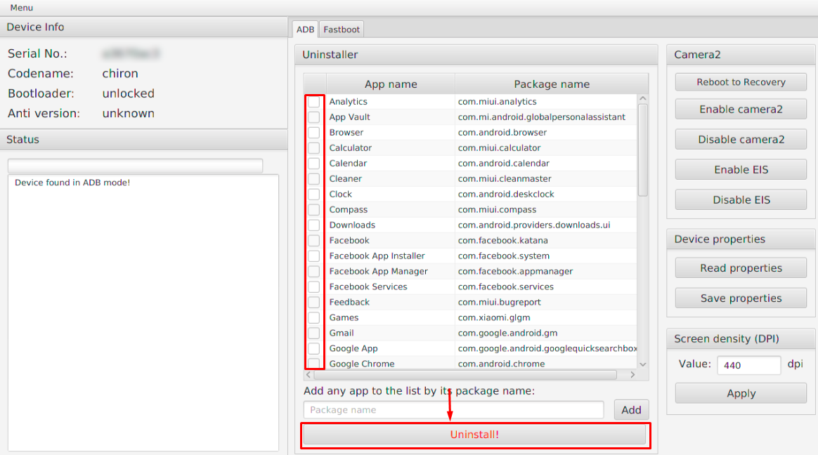Switch to the Fastboot tab
Image resolution: width=818 pixels, height=455 pixels.
click(342, 29)
